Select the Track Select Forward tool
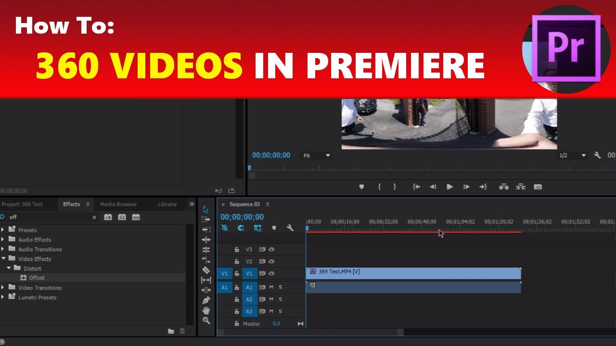Screen dimensions: 616x346 206,220
